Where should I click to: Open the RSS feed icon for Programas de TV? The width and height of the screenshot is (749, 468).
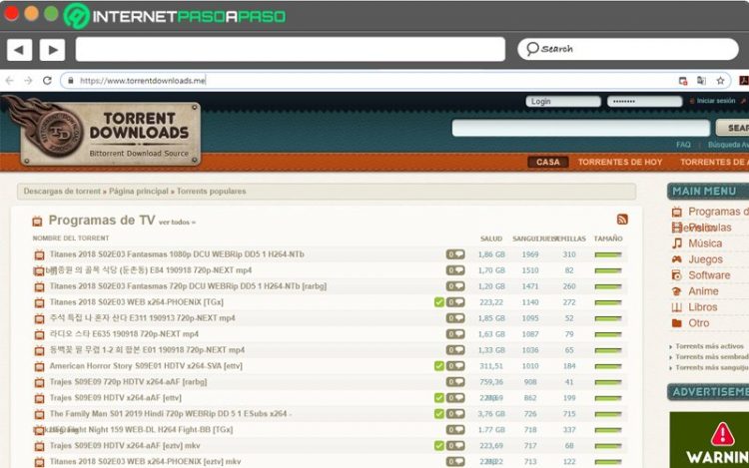[622, 219]
